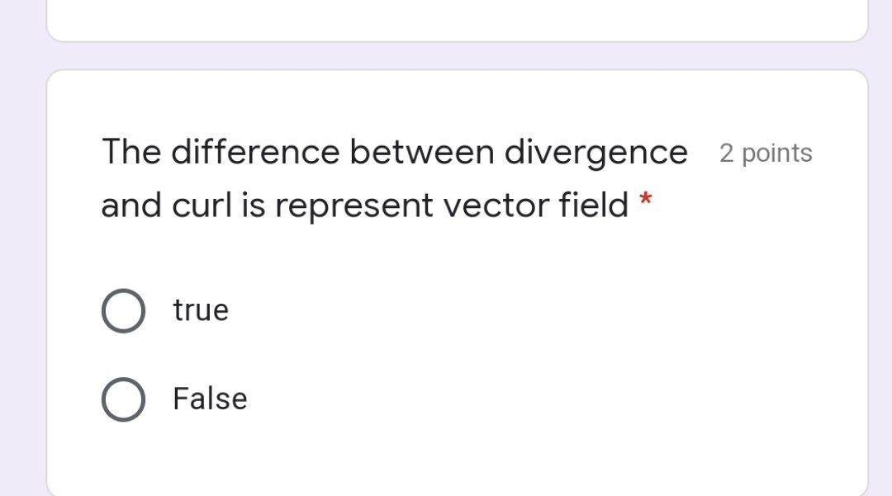Click the "true" option label text
892x496 pixels.
pyautogui.click(x=200, y=310)
